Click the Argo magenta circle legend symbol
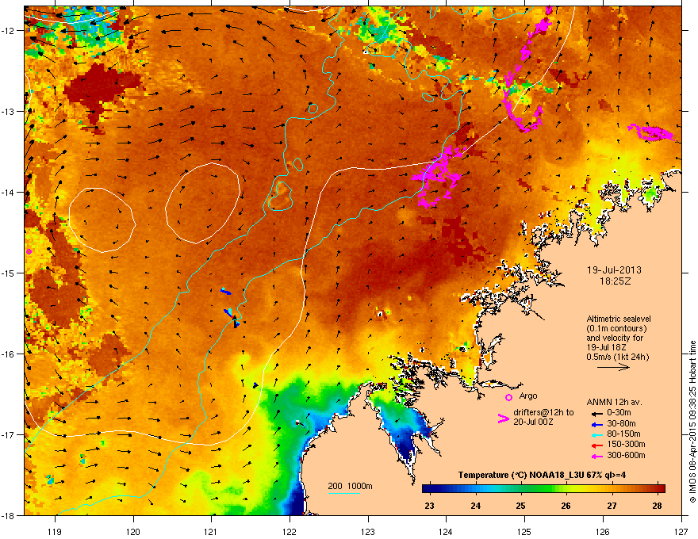Screen dimensions: 698x539 [508, 397]
